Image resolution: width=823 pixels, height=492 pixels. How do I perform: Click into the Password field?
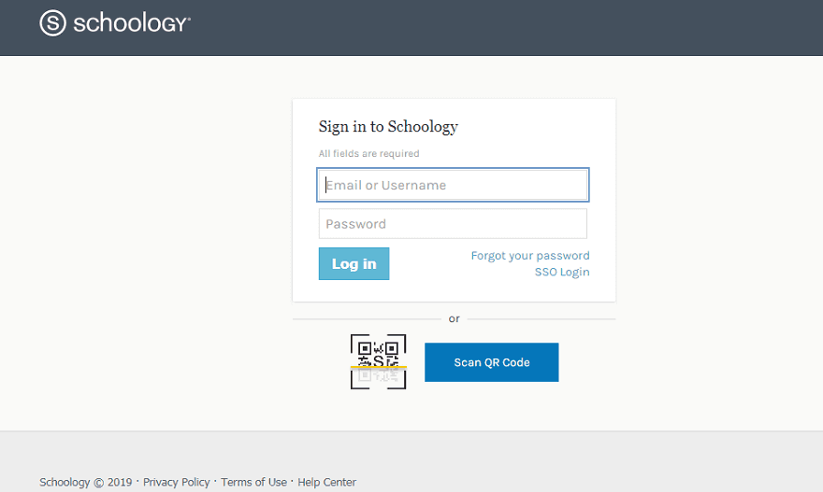453,224
